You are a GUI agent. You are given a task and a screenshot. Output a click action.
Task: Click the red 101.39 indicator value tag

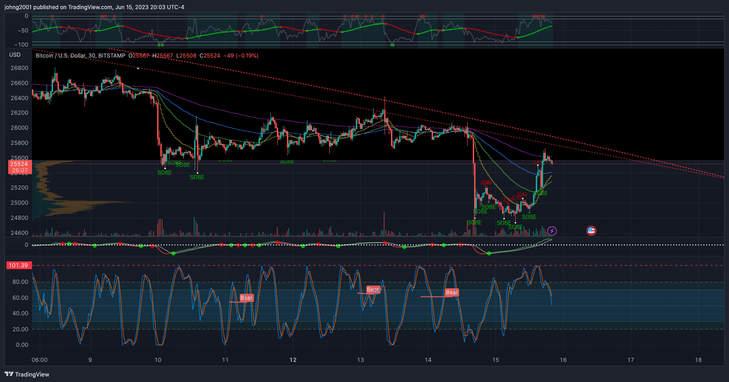pos(18,265)
